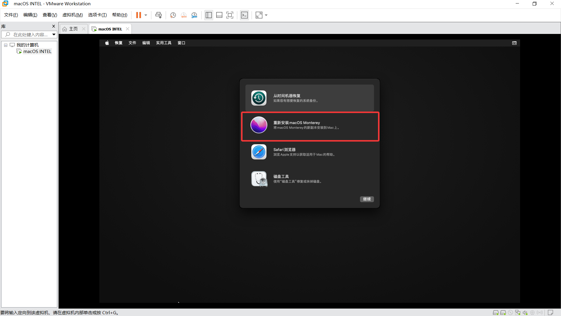561x316 pixels.
Task: Open the dropdown arrow beside Pause button
Action: pyautogui.click(x=146, y=15)
